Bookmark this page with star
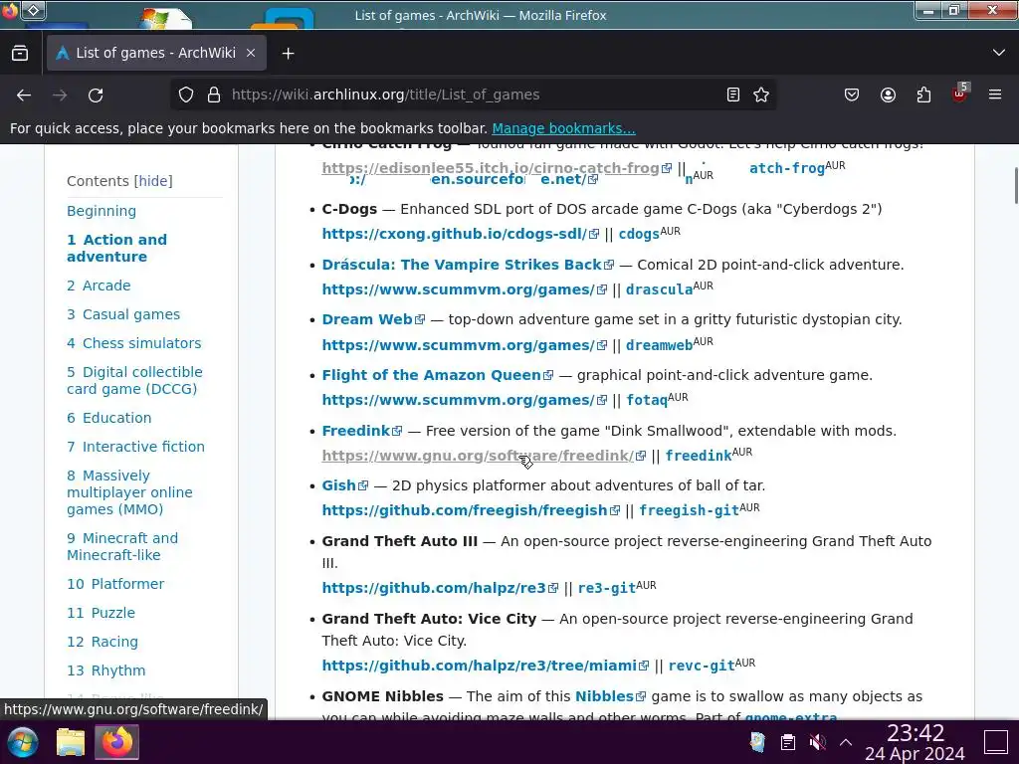The height and width of the screenshot is (764, 1019). (x=761, y=95)
